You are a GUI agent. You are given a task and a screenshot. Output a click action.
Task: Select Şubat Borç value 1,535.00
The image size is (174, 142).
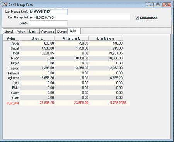point(48,48)
